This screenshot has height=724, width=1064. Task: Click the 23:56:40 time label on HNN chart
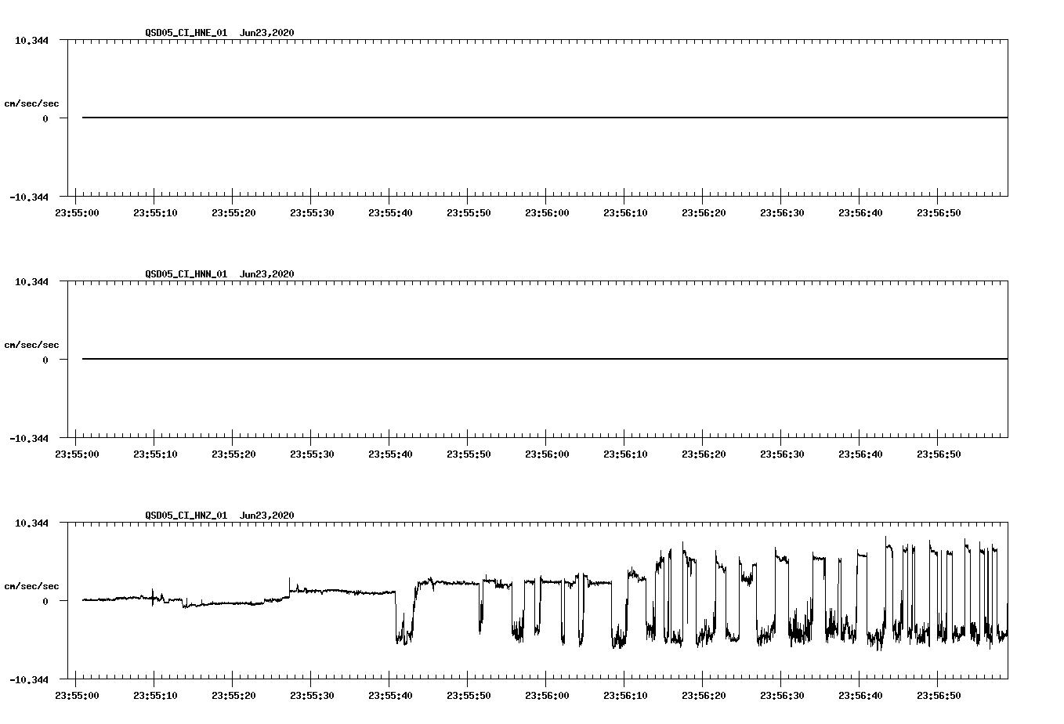coord(860,454)
